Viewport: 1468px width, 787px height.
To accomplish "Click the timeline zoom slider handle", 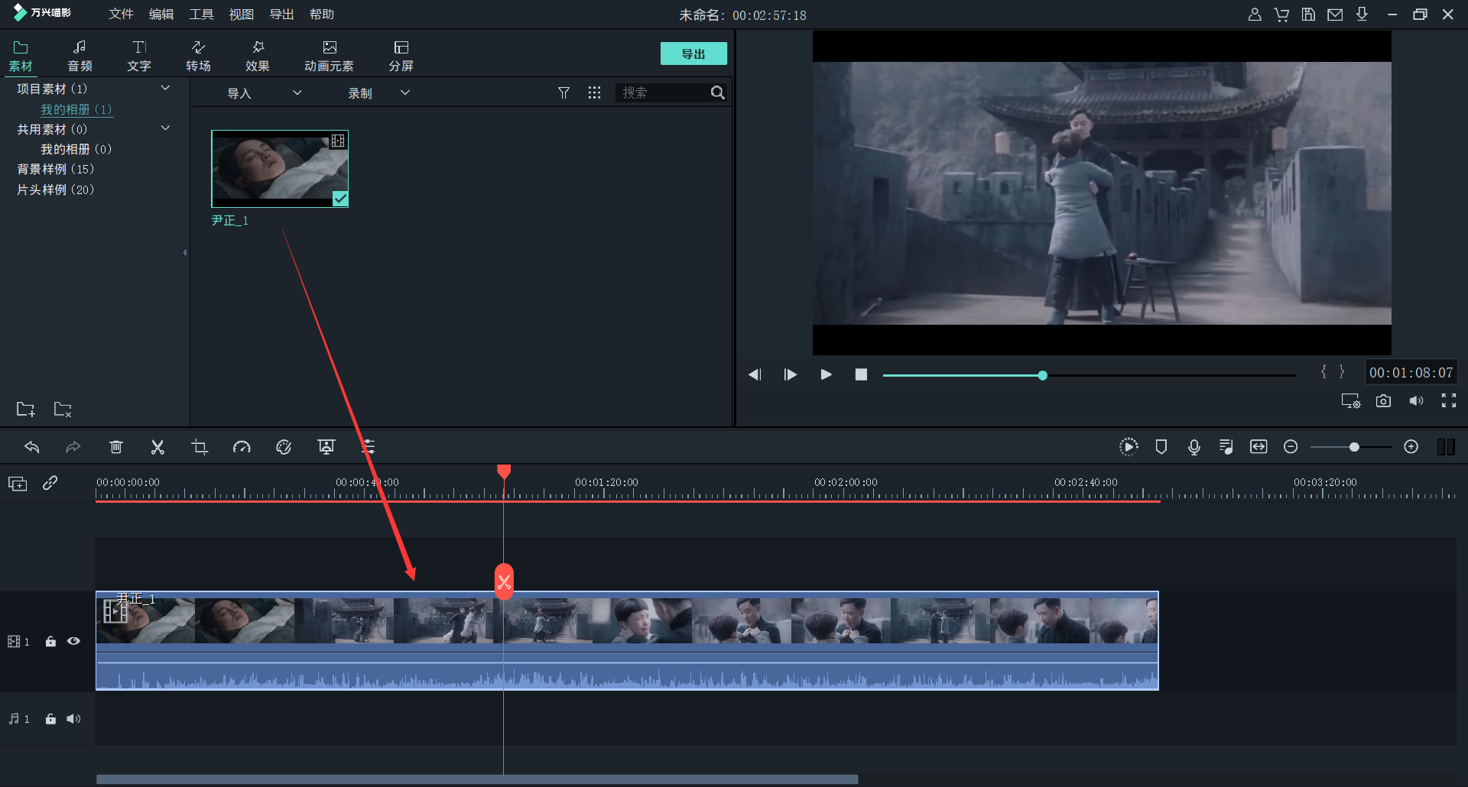I will [1354, 447].
